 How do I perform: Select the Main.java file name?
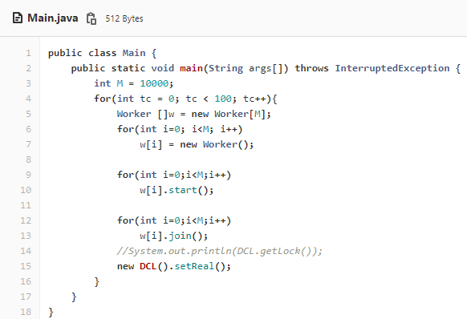tap(53, 18)
